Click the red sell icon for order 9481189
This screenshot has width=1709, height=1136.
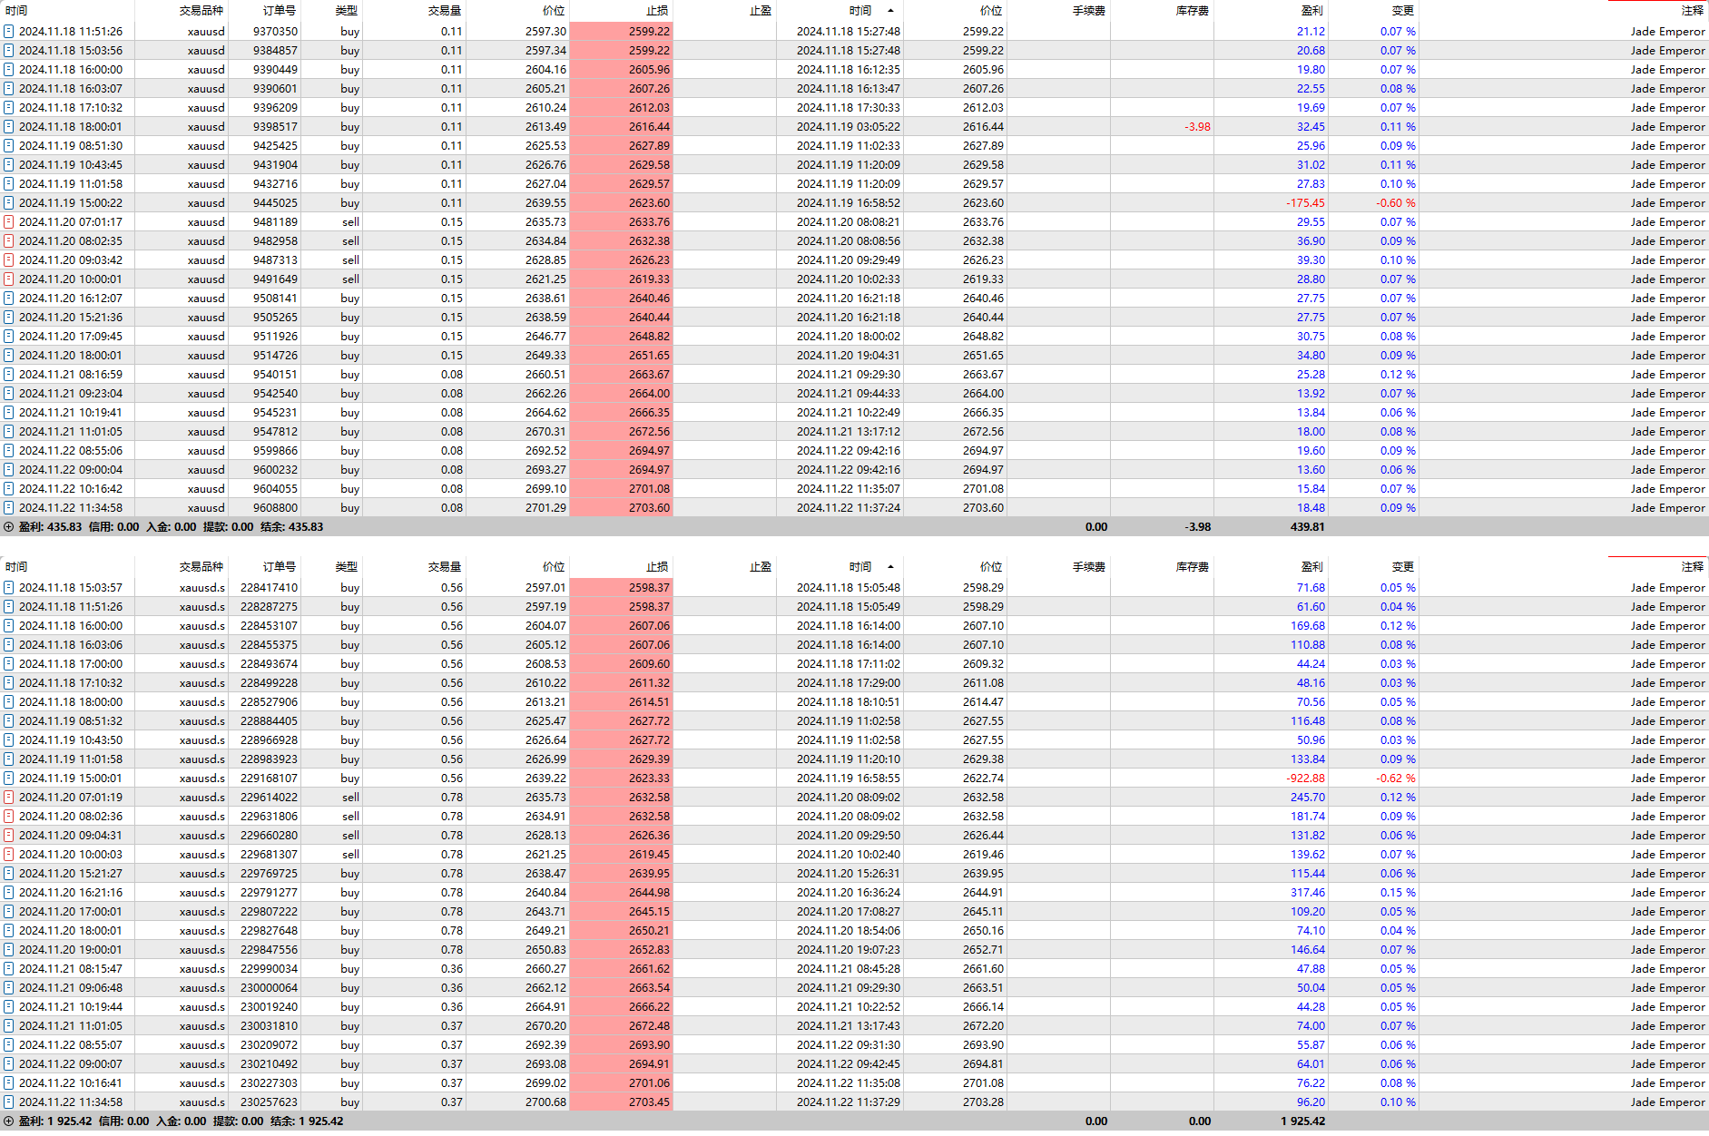tap(8, 221)
